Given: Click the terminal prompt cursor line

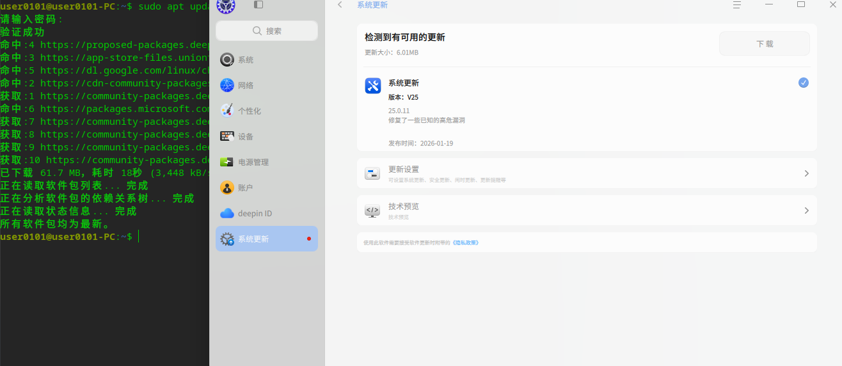Looking at the screenshot, I should pyautogui.click(x=69, y=237).
